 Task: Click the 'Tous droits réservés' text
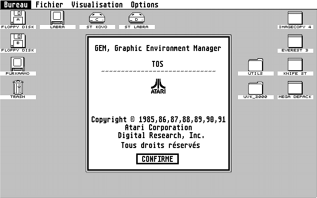[x=160, y=145]
